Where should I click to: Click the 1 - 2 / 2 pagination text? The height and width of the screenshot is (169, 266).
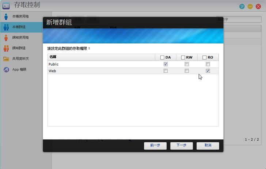click(252, 139)
